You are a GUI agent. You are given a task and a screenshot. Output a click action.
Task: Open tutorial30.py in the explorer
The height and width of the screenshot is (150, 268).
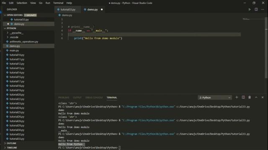tap(17, 130)
